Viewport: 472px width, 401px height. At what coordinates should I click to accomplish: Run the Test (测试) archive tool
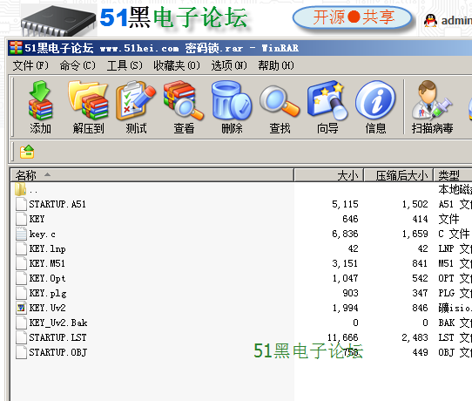(136, 107)
